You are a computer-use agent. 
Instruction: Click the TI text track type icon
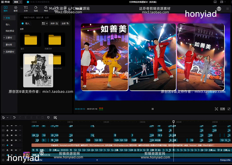[3, 145]
